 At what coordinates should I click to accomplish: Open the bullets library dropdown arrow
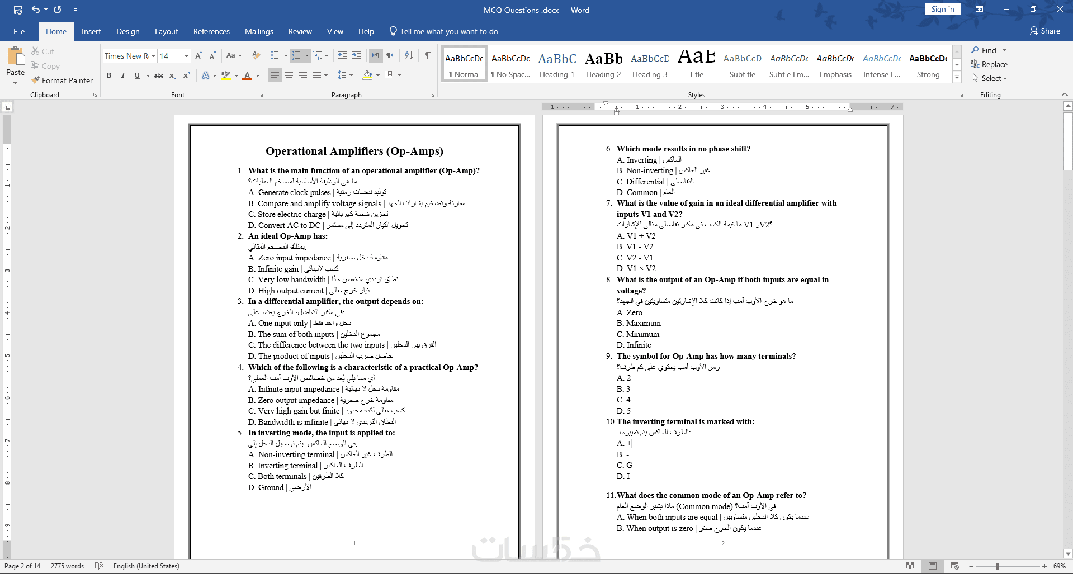[285, 55]
